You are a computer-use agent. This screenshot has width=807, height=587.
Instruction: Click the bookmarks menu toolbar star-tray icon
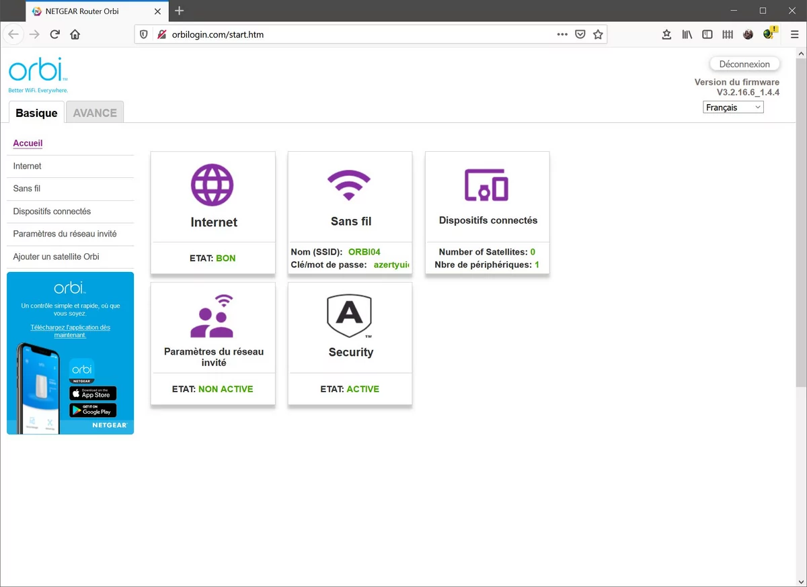666,34
